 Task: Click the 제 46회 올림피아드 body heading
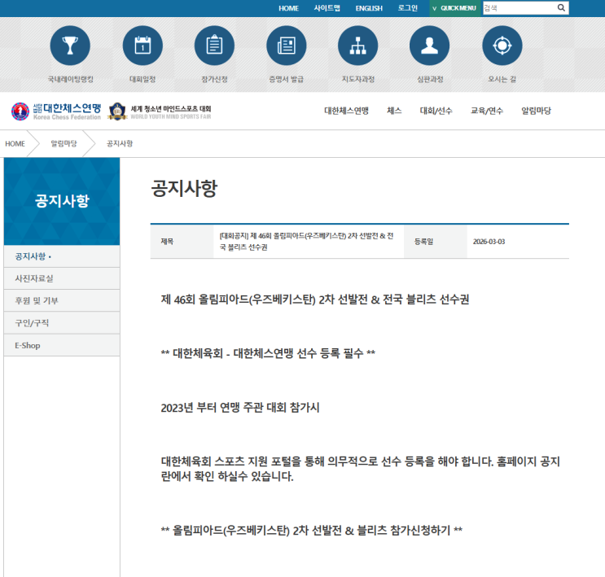315,299
